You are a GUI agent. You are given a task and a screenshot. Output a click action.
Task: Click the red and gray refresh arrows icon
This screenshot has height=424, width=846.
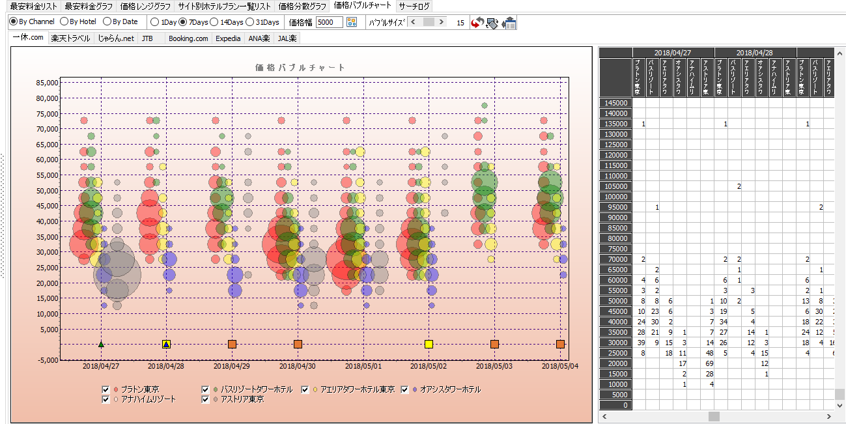(x=477, y=23)
